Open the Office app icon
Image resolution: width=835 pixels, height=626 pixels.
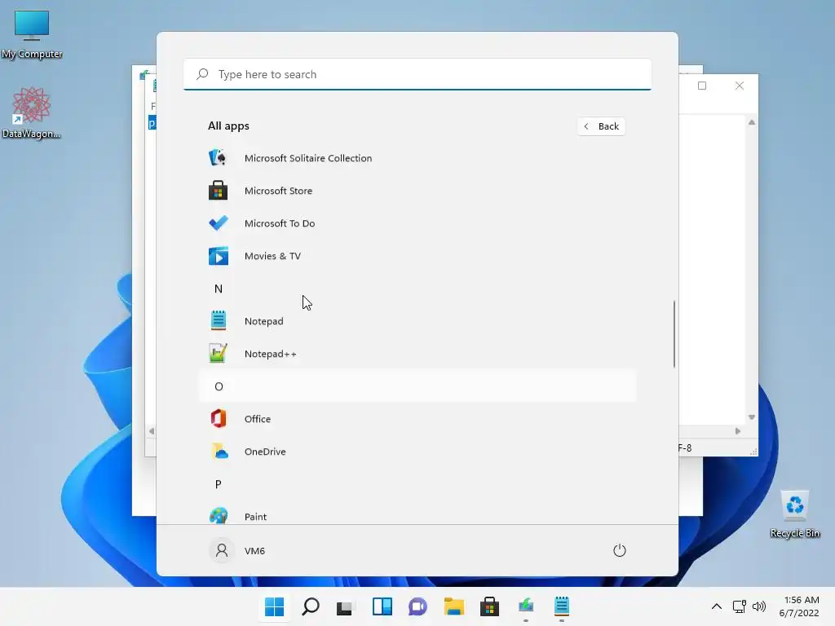click(218, 419)
